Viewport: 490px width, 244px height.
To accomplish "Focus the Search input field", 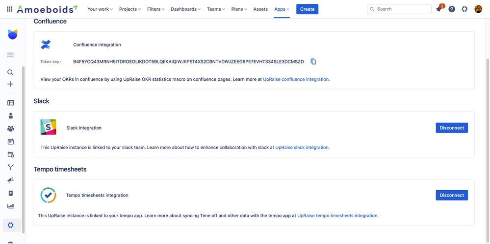I will (x=399, y=9).
